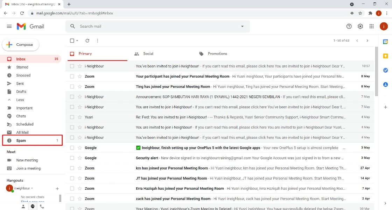Open the Google Tasks side panel icon
392x210 pixels.
(x=385, y=71)
